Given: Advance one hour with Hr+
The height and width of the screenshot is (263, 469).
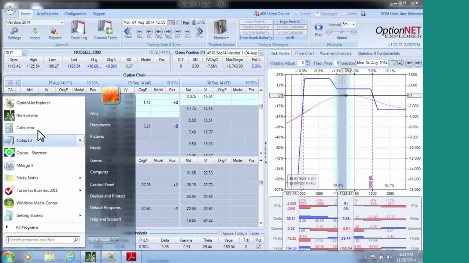Looking at the screenshot, I should pos(178,33).
